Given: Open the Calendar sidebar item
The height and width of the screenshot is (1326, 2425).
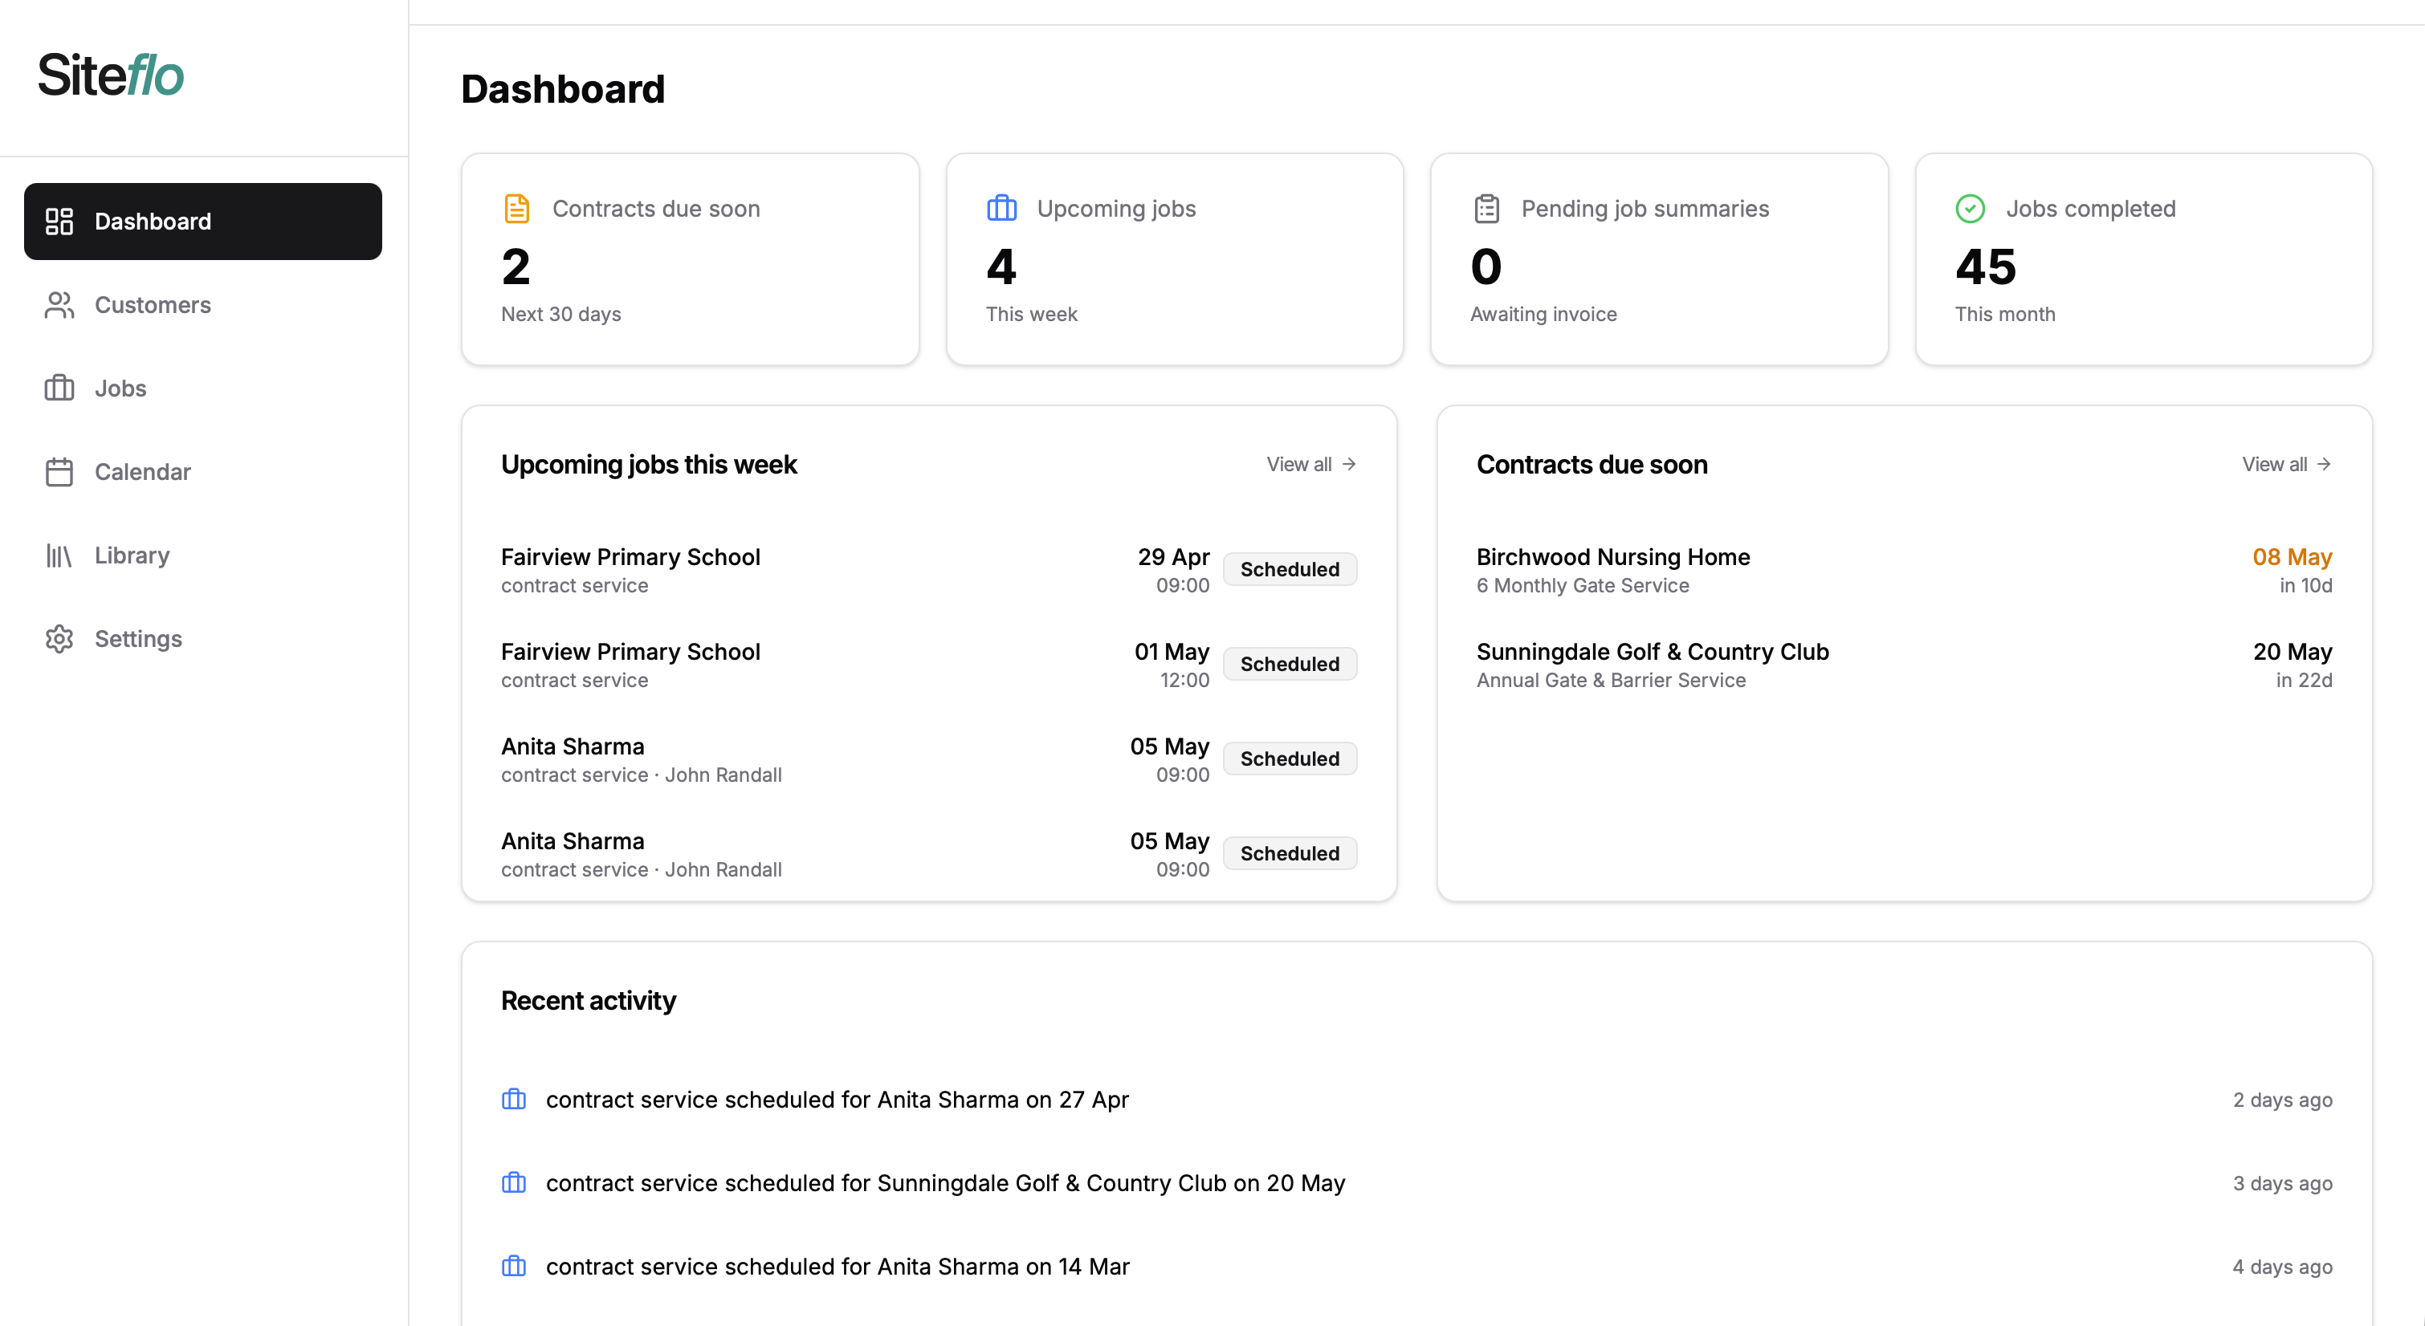Looking at the screenshot, I should pyautogui.click(x=203, y=471).
